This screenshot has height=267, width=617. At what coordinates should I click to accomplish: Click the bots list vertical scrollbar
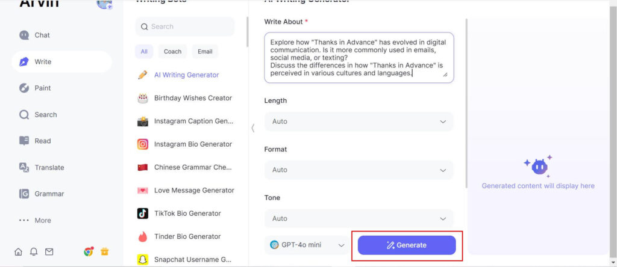pyautogui.click(x=247, y=32)
